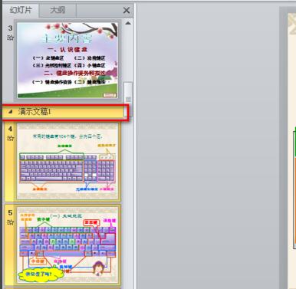
Task: Select slide 3 thumbnail
Action: click(67, 60)
